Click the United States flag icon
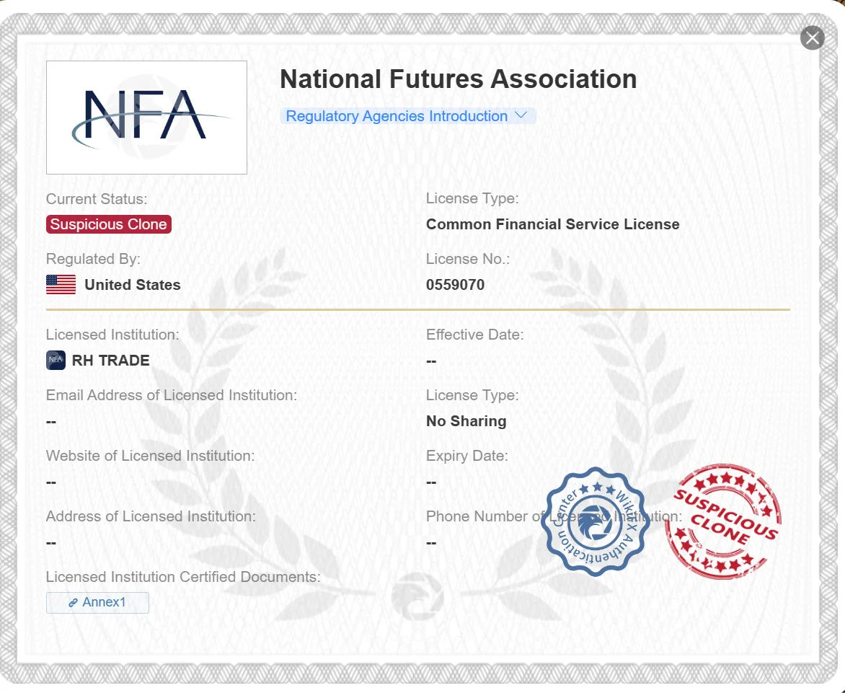Image resolution: width=845 pixels, height=693 pixels. click(61, 285)
